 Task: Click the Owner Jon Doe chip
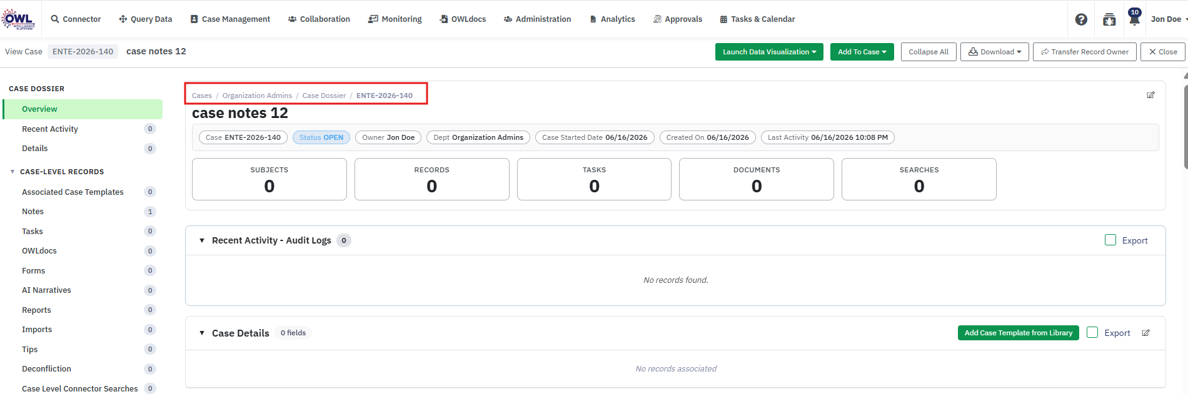pos(388,137)
